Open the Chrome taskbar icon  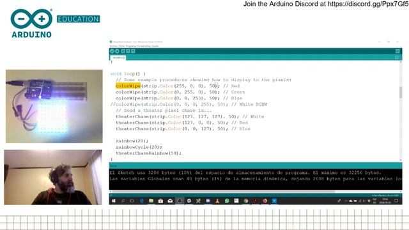[x=245, y=201]
